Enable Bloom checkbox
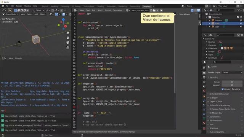 click(x=210, y=98)
